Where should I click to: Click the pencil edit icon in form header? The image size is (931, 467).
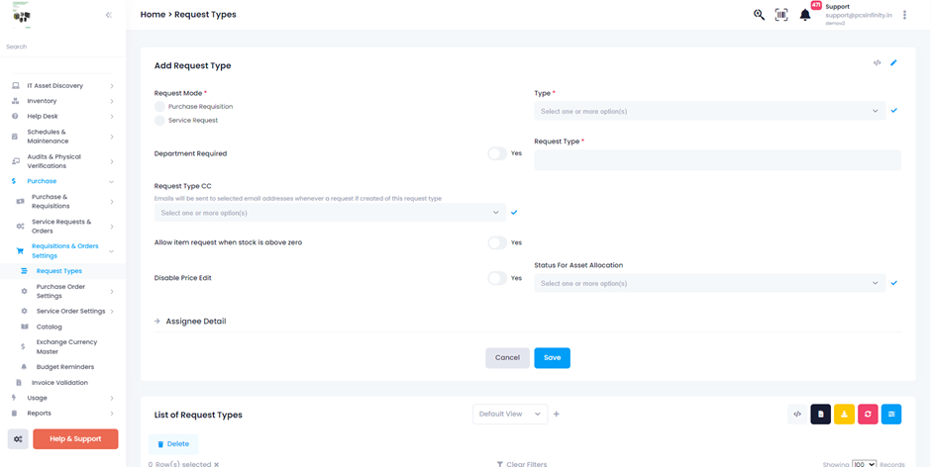point(893,63)
